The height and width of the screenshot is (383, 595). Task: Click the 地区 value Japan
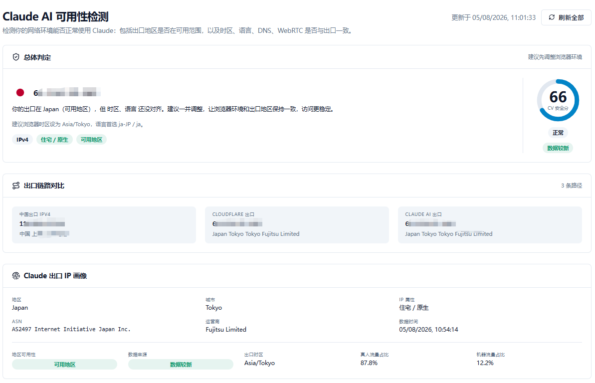click(x=20, y=308)
